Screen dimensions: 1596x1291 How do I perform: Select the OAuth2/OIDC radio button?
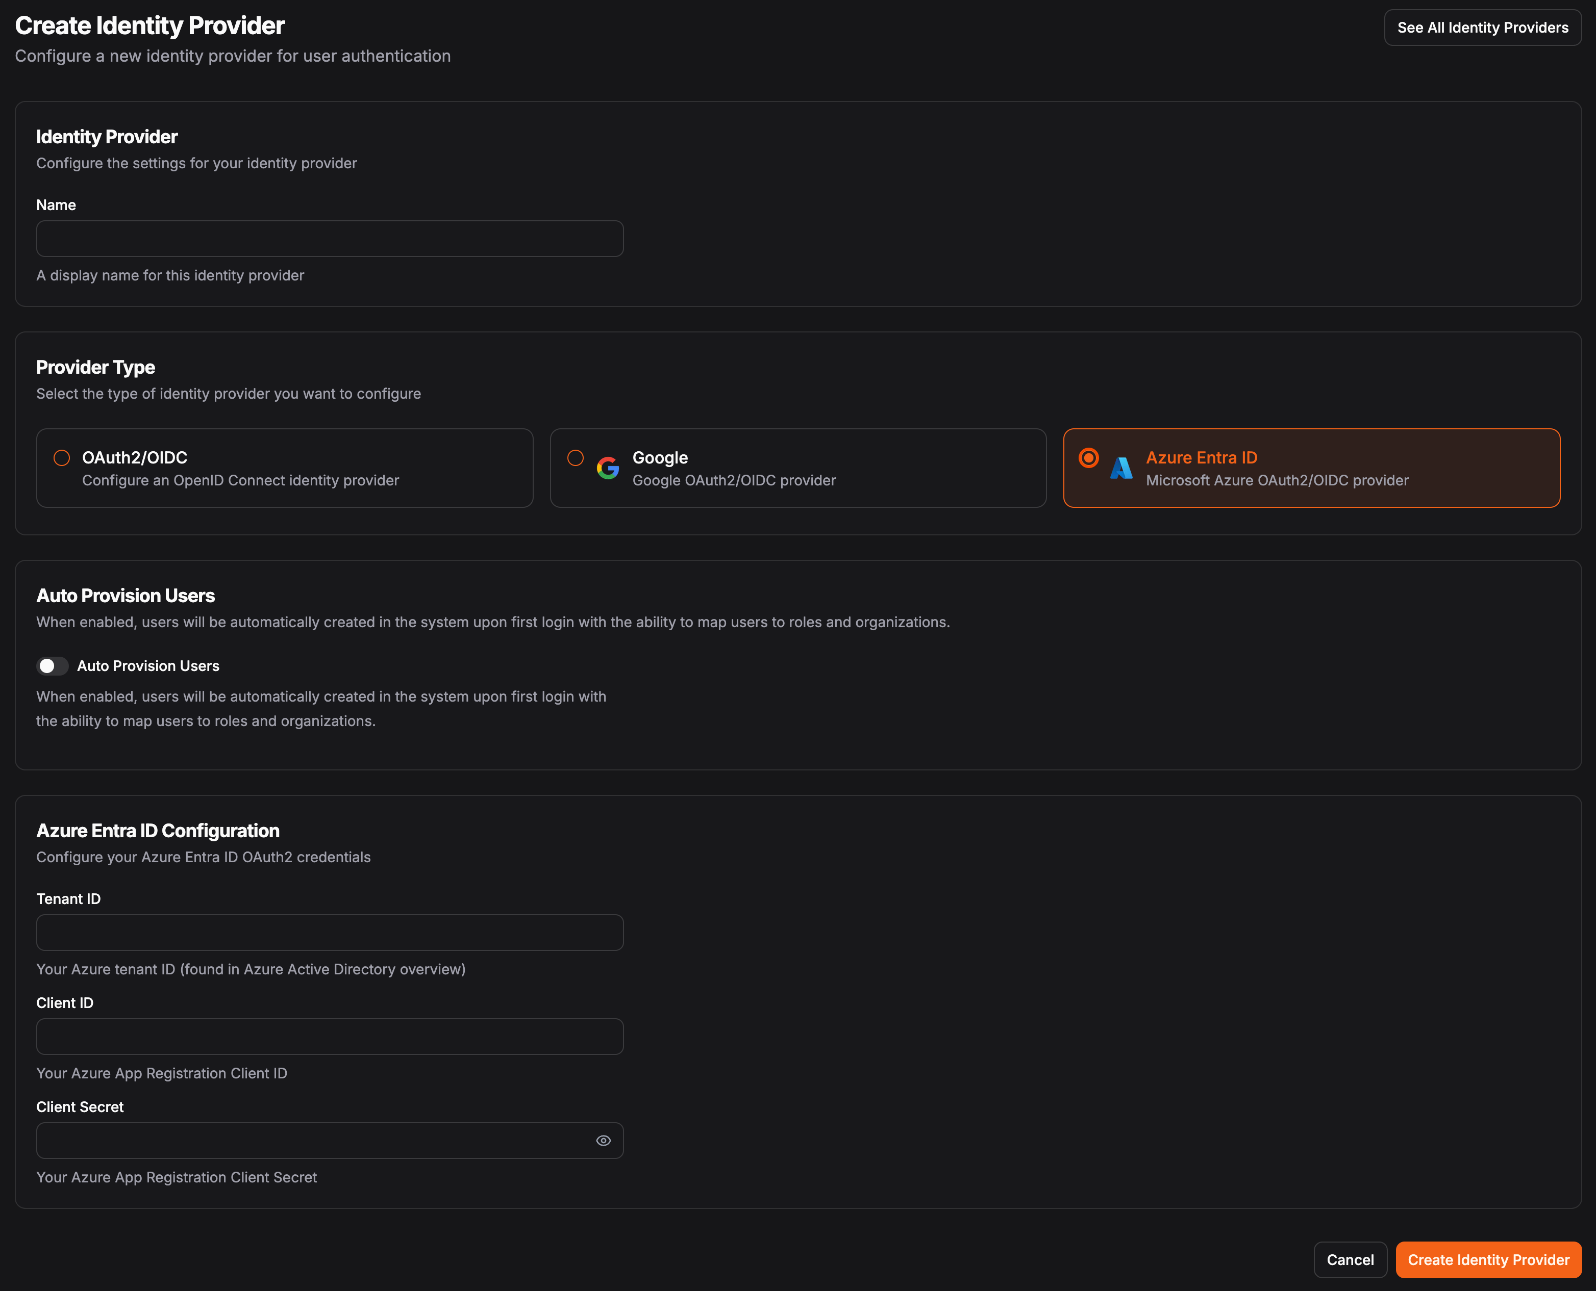pyautogui.click(x=62, y=457)
